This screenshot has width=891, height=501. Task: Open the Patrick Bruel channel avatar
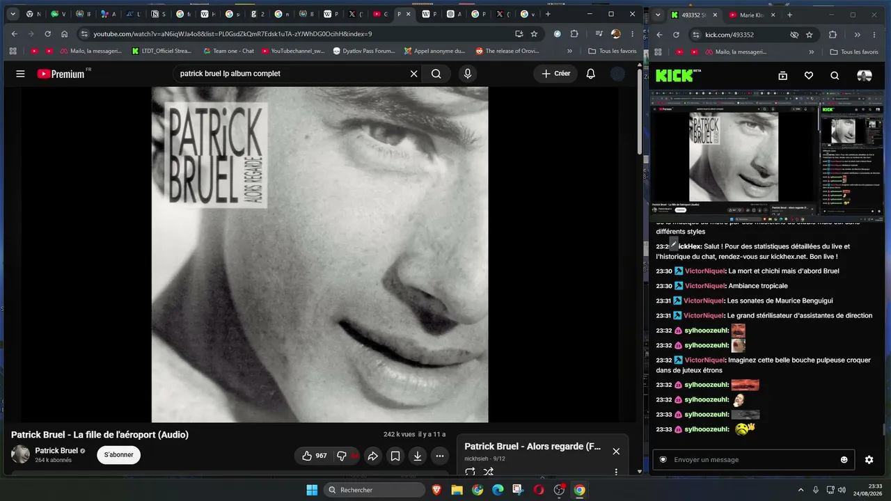tap(21, 454)
